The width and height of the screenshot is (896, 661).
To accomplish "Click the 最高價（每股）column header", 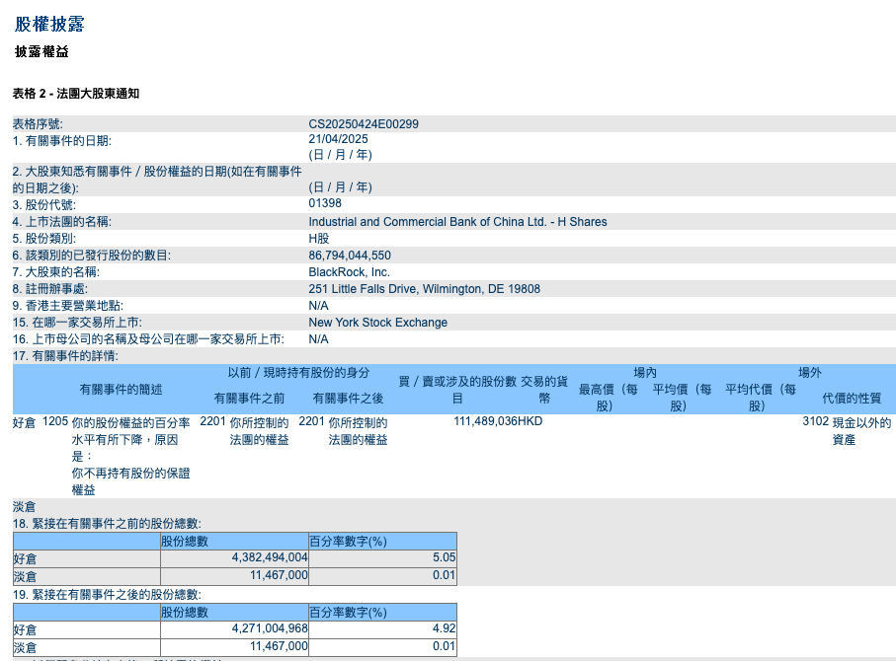I will pos(608,398).
